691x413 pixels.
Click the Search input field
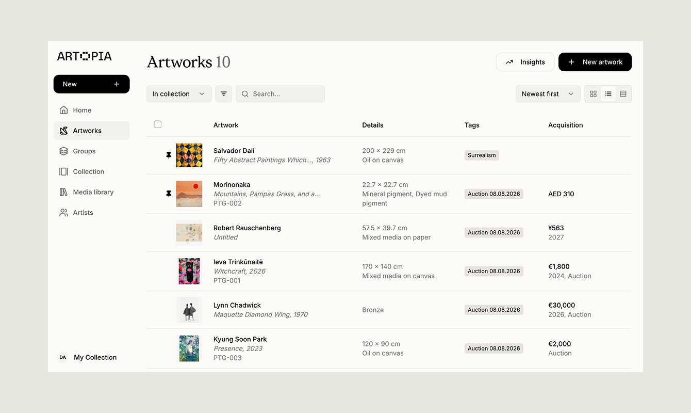[281, 94]
